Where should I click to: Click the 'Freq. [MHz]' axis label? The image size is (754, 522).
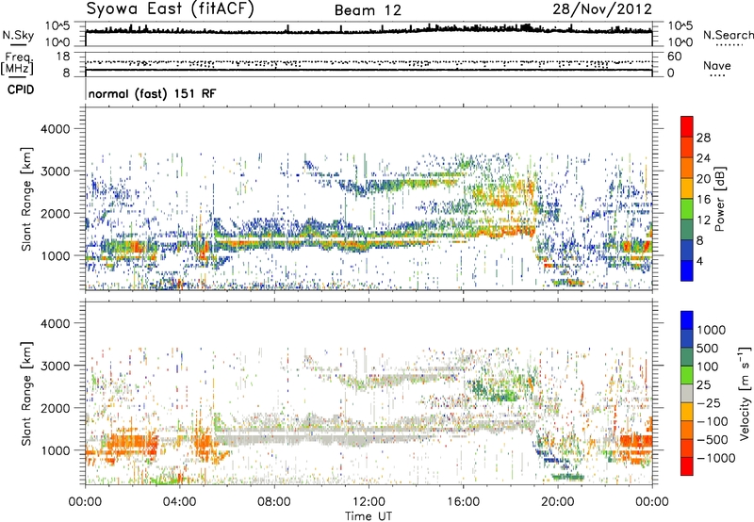pyautogui.click(x=17, y=64)
